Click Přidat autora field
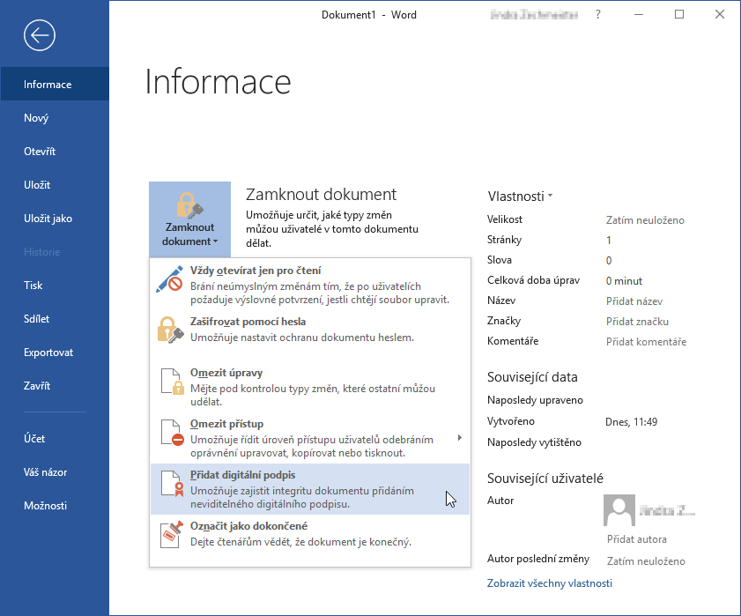The height and width of the screenshot is (616, 741). [x=636, y=539]
